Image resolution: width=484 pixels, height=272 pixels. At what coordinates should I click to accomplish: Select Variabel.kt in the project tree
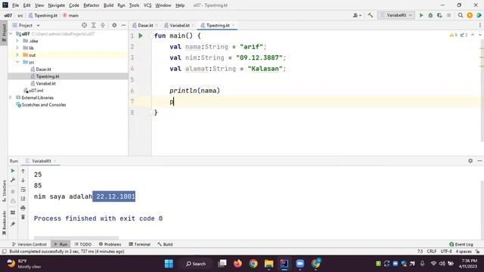click(45, 83)
